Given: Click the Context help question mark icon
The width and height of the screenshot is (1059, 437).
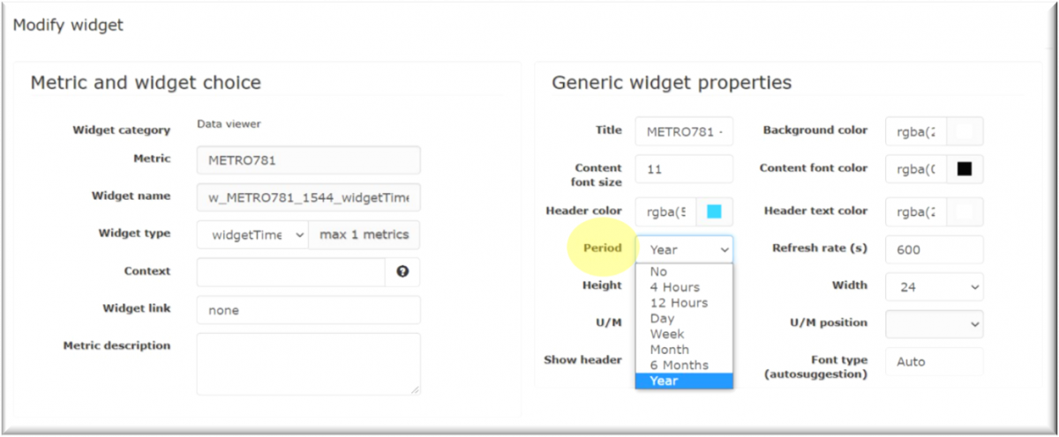Looking at the screenshot, I should [402, 272].
